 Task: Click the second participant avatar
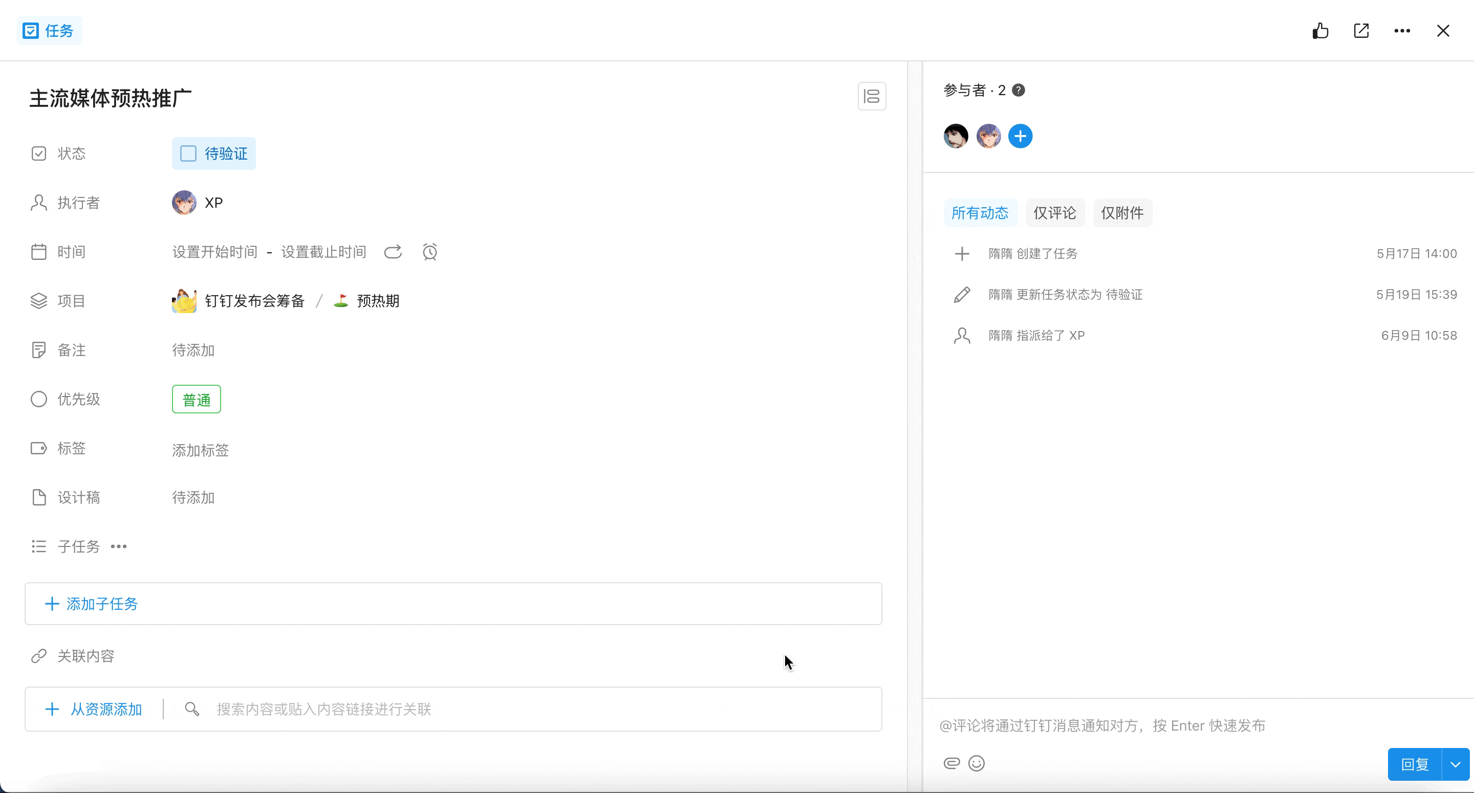pos(988,136)
